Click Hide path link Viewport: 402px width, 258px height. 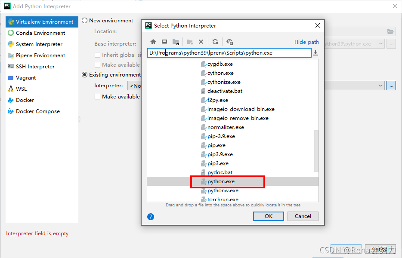[306, 42]
